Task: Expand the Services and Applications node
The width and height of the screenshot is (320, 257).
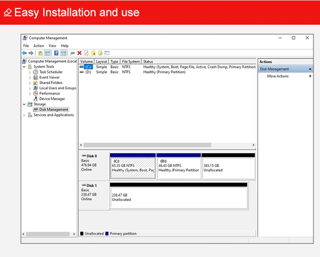Action: pos(24,115)
